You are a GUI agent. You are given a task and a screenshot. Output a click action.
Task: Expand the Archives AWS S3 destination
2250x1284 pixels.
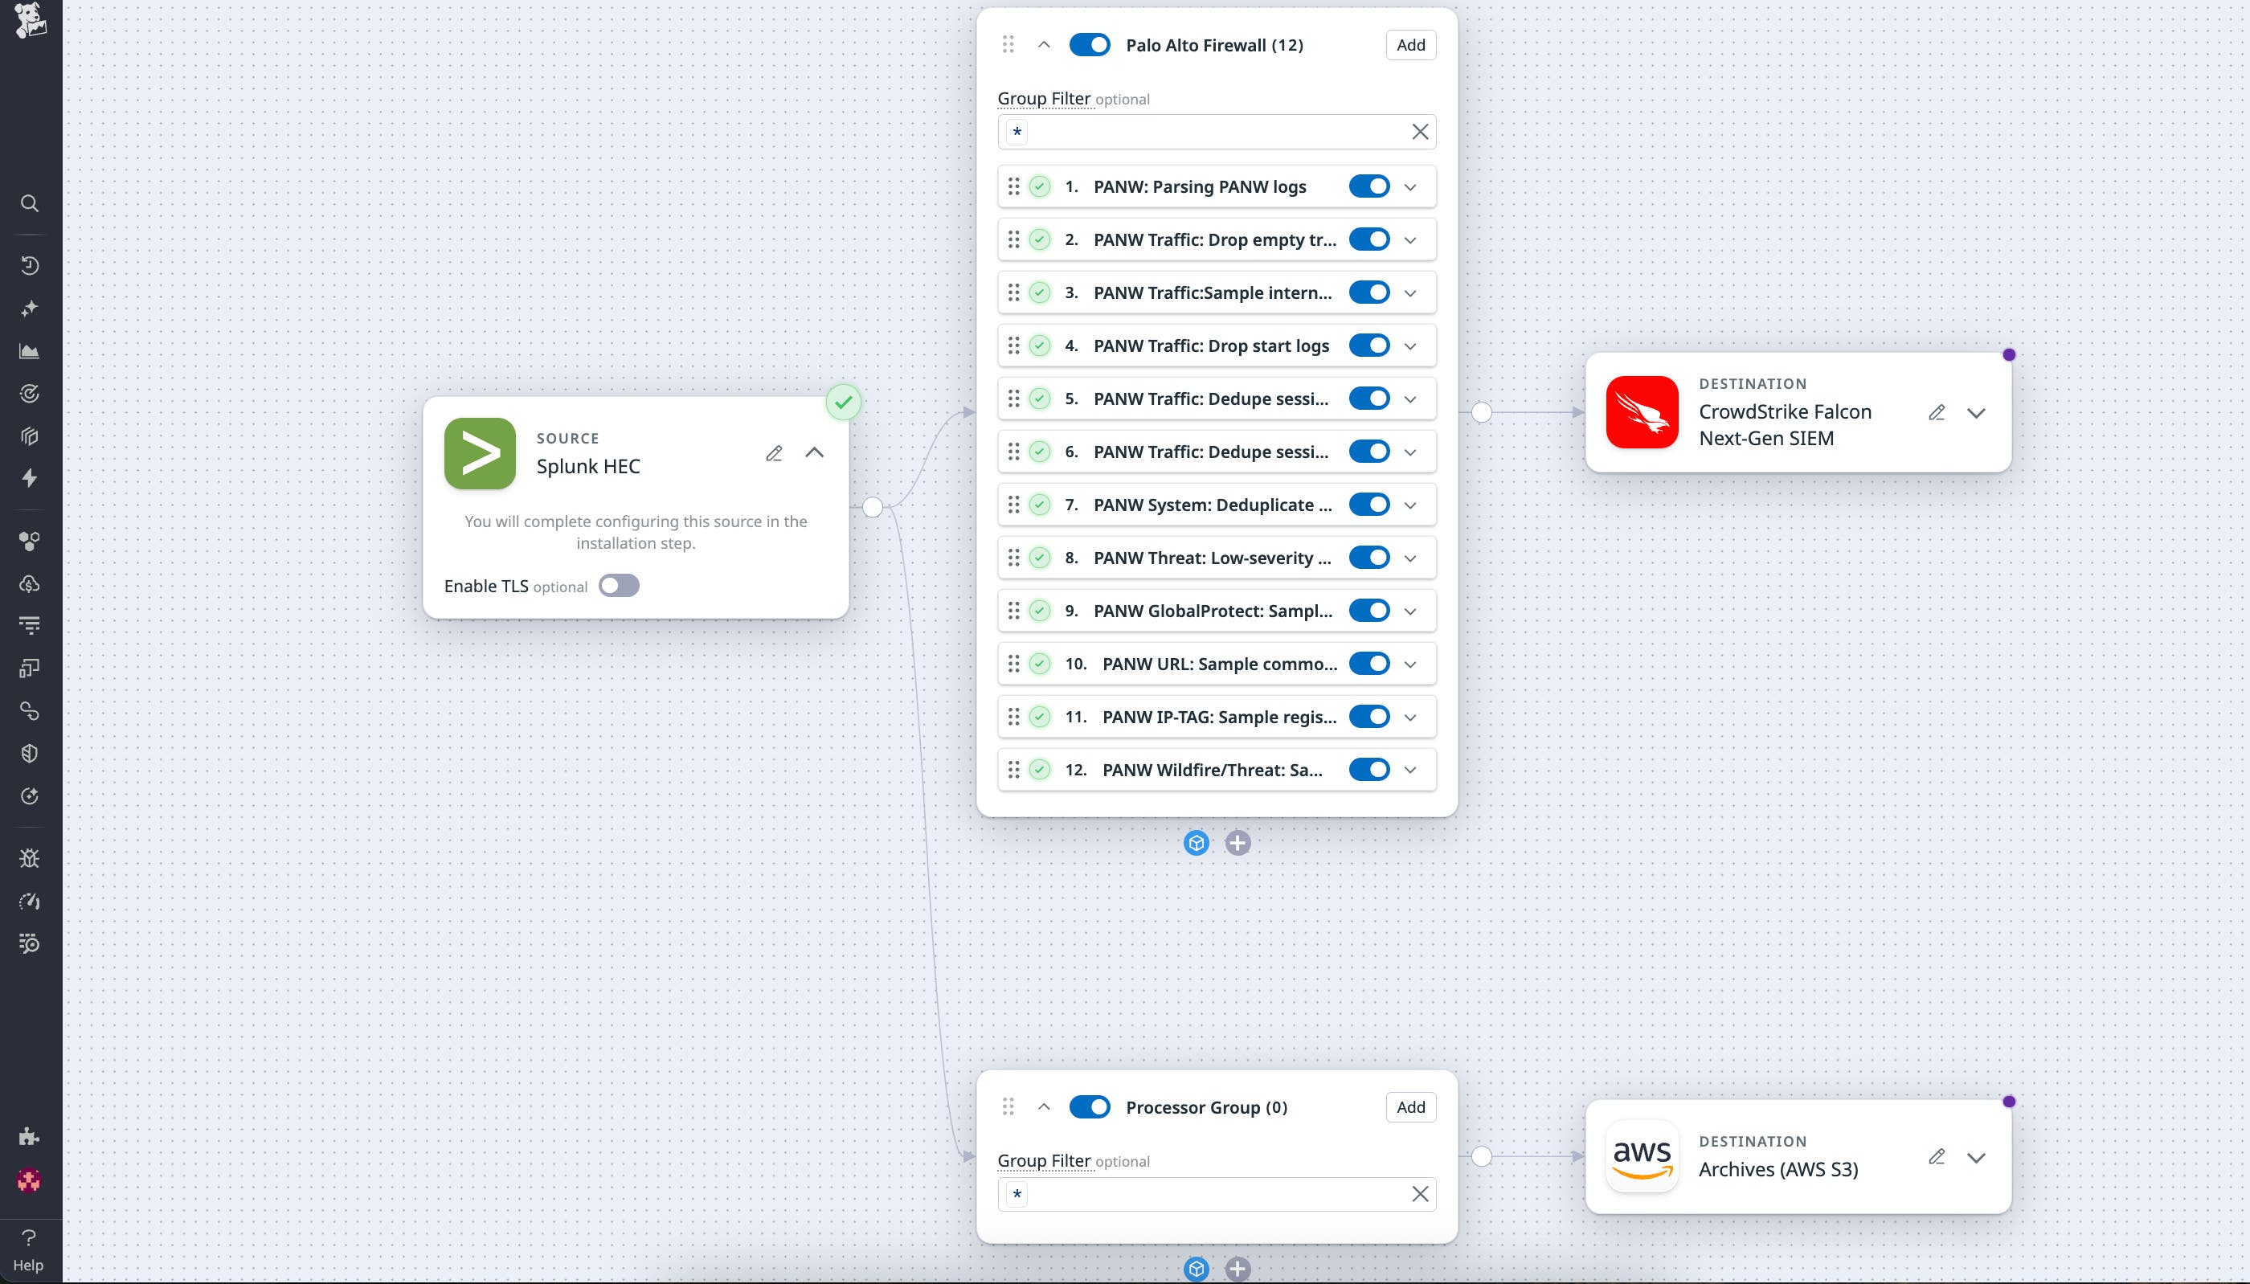coord(1977,1156)
